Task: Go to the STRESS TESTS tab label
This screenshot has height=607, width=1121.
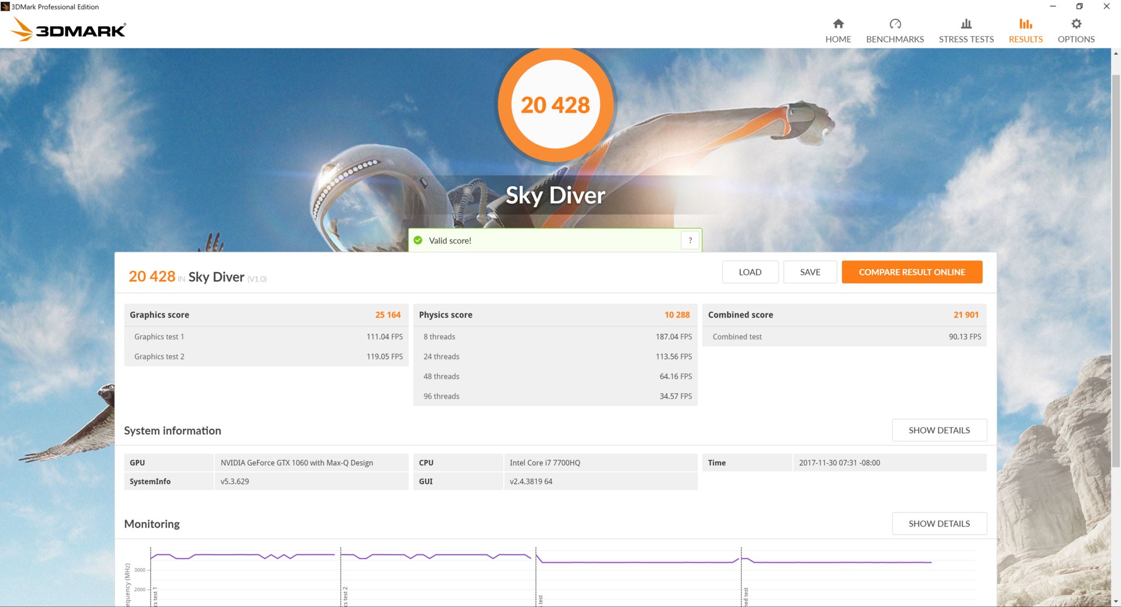Action: (966, 39)
